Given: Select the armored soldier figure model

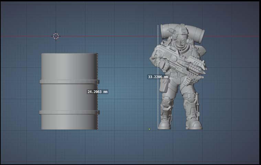Looking at the screenshot, I should point(179,76).
